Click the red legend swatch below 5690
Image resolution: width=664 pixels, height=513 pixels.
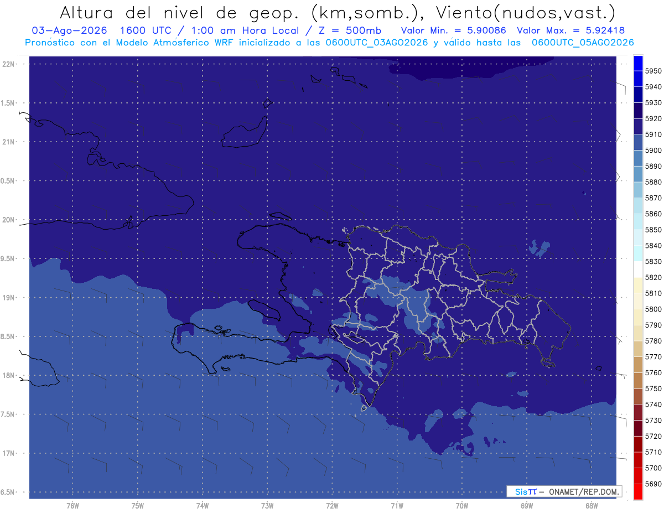638,492
